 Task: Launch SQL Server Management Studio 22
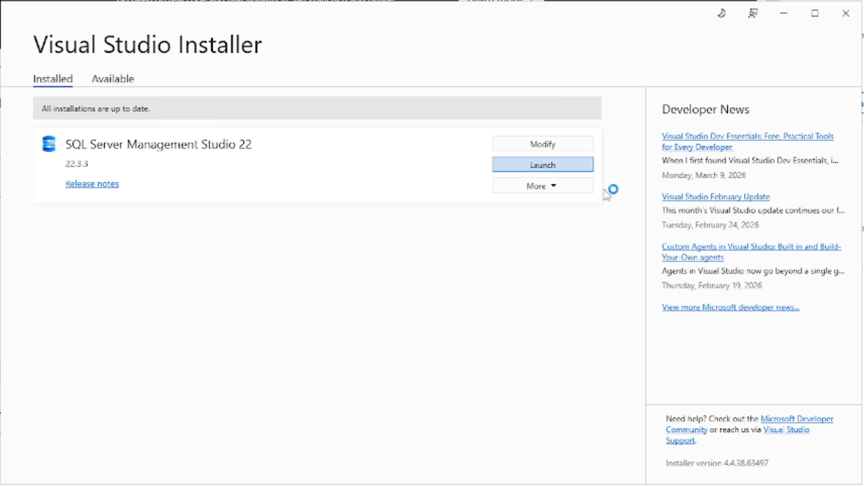[x=542, y=165]
